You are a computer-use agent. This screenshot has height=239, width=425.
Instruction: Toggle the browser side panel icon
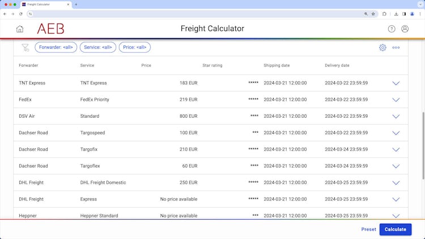tap(404, 14)
